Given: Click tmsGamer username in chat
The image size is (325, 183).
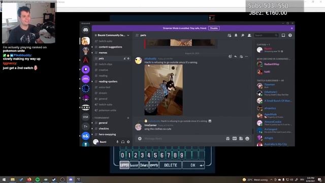Looking at the screenshot, I should point(150,126).
